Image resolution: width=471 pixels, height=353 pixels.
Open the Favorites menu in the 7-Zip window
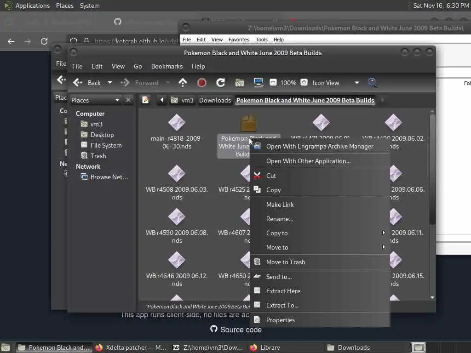pos(239,40)
